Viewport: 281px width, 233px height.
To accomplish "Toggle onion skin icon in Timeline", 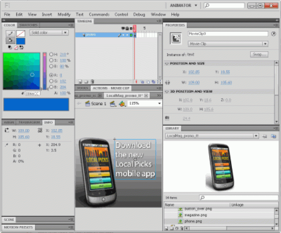I will pos(142,82).
